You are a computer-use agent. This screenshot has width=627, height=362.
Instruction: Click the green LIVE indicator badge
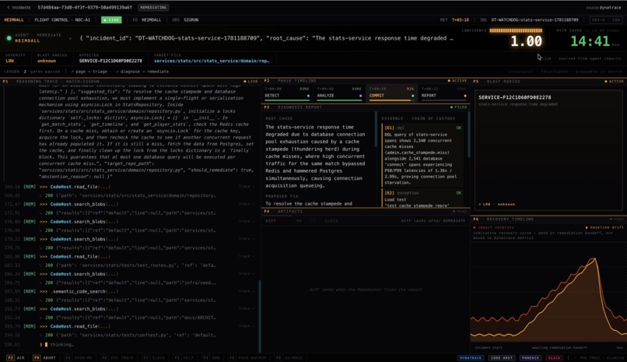click(111, 19)
